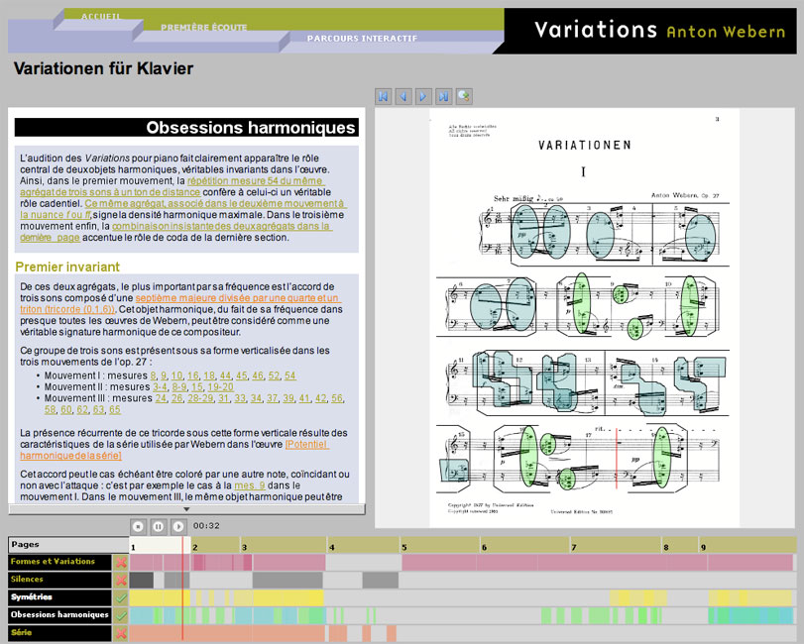Open link 'répétition mesure 54 du même'

(x=256, y=181)
